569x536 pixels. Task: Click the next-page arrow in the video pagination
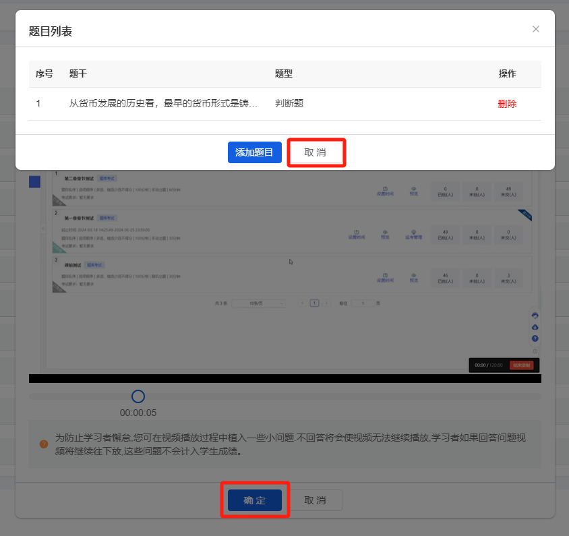326,303
